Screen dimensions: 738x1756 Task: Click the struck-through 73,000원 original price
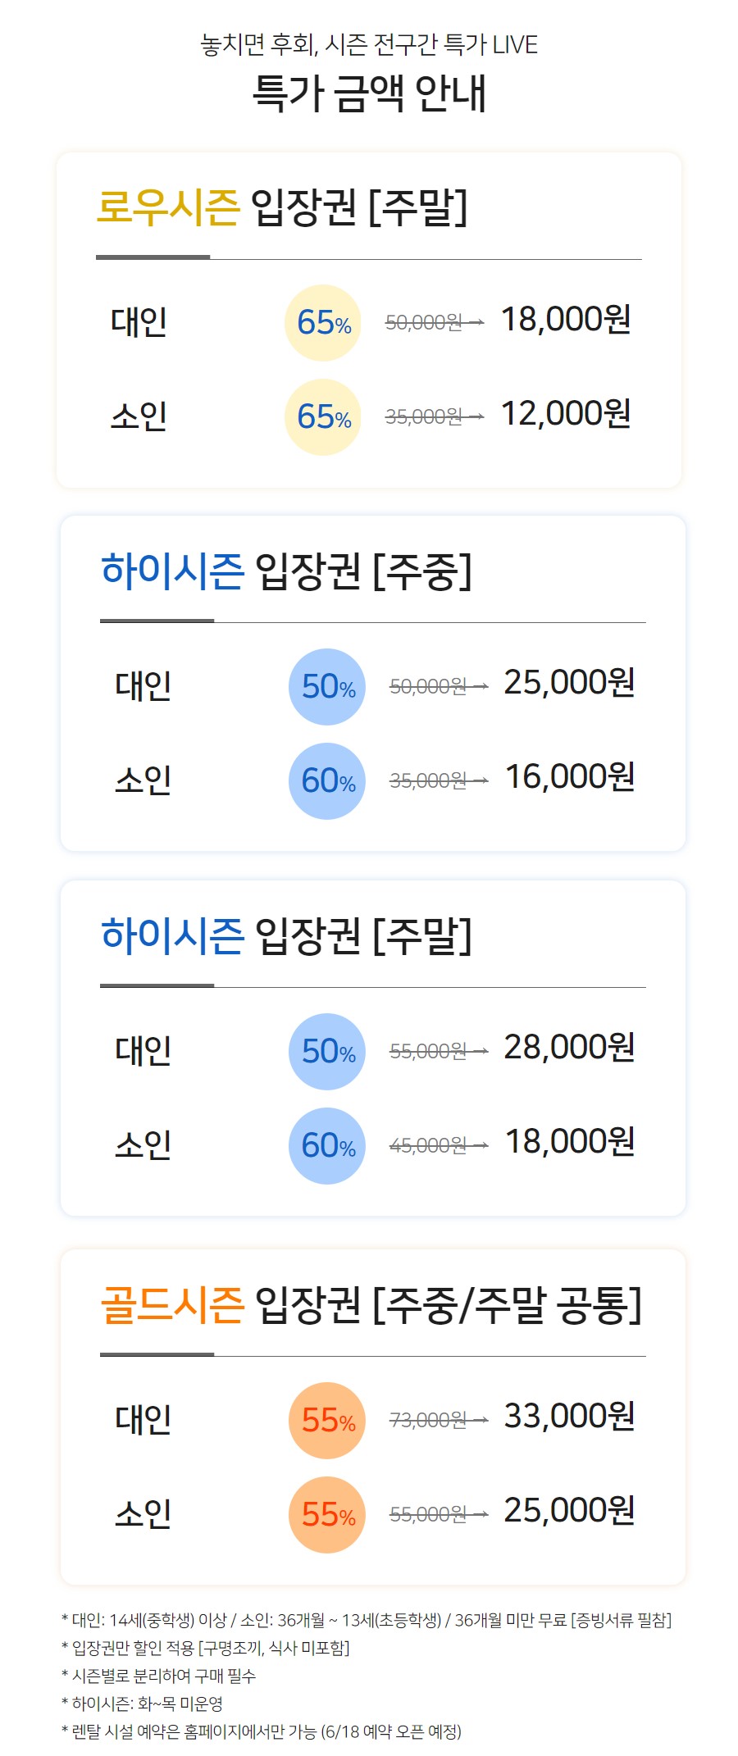428,1420
